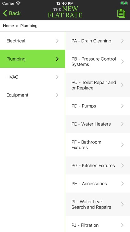Open PE - Water Heaters

tap(98, 124)
